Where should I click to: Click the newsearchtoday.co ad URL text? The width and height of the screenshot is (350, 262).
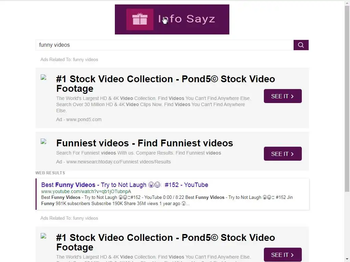113,162
